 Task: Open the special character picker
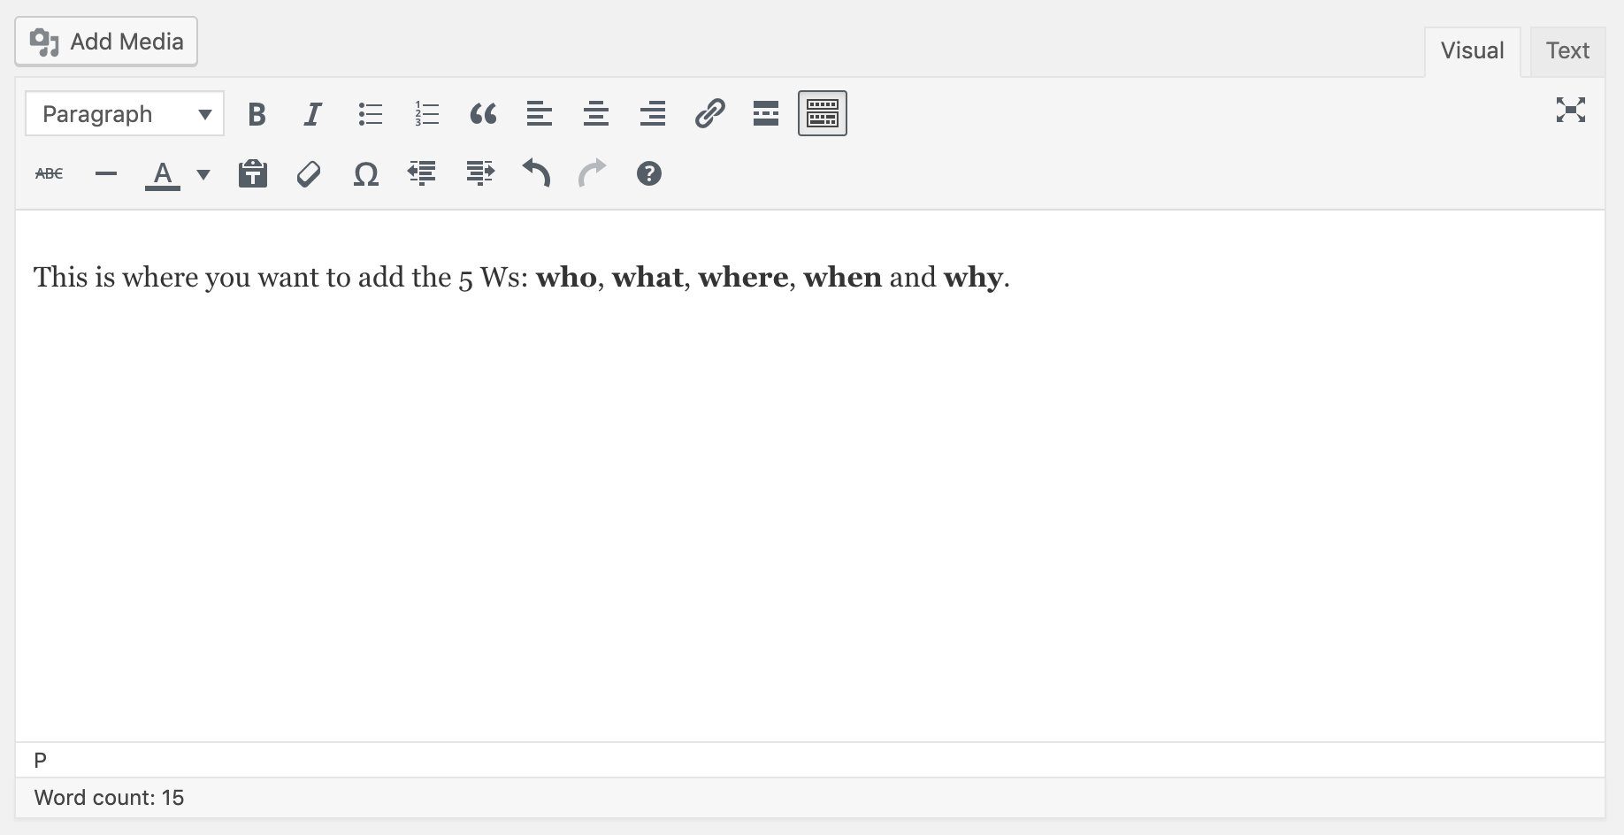click(x=365, y=173)
